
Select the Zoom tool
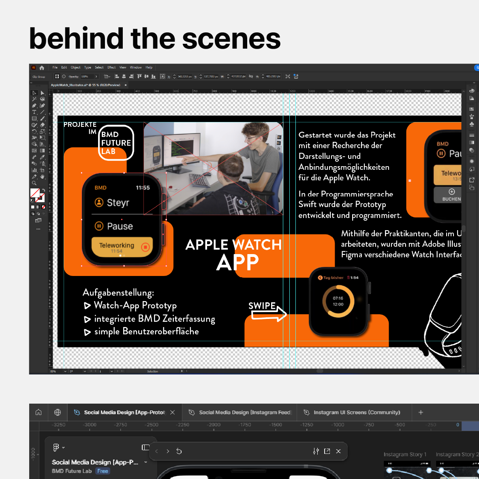pos(34,183)
